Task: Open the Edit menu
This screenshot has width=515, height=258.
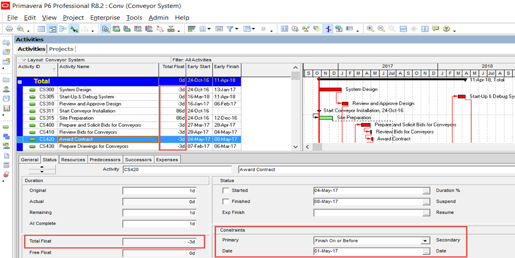Action: pos(30,18)
